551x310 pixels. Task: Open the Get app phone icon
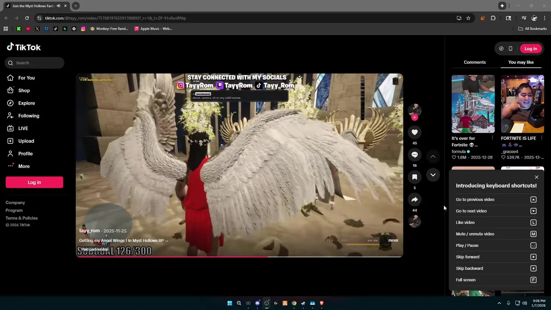[x=511, y=49]
